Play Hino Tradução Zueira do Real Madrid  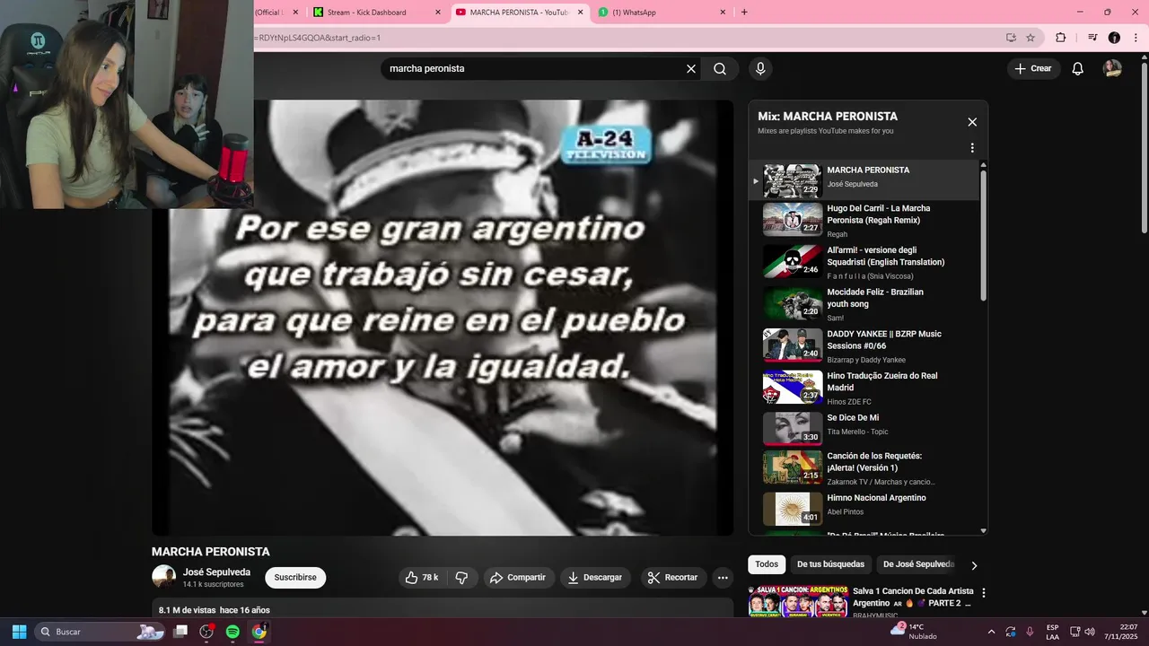coord(865,388)
